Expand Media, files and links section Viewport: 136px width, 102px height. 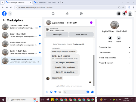115,58
